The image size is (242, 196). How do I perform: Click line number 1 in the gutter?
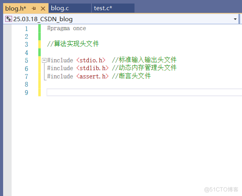pyautogui.click(x=27, y=29)
